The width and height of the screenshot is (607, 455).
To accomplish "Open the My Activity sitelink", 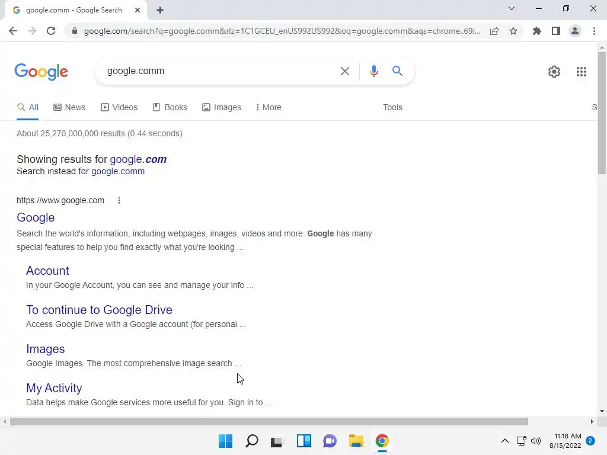I will (x=54, y=388).
